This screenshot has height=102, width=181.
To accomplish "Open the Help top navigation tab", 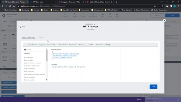I will click(x=117, y=15).
